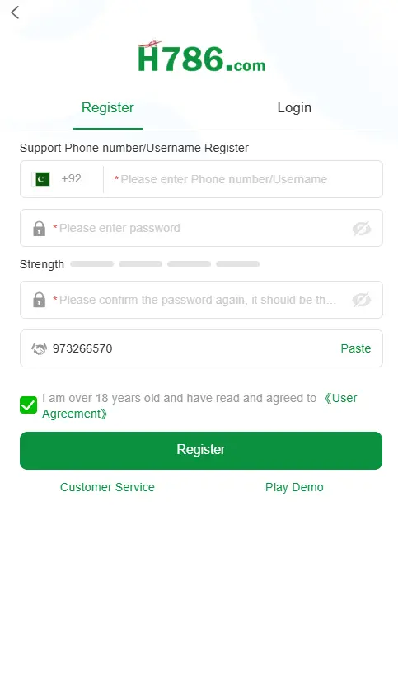Focus the Phone number/Username input field
Screen dimensions: 398x677
(243, 179)
